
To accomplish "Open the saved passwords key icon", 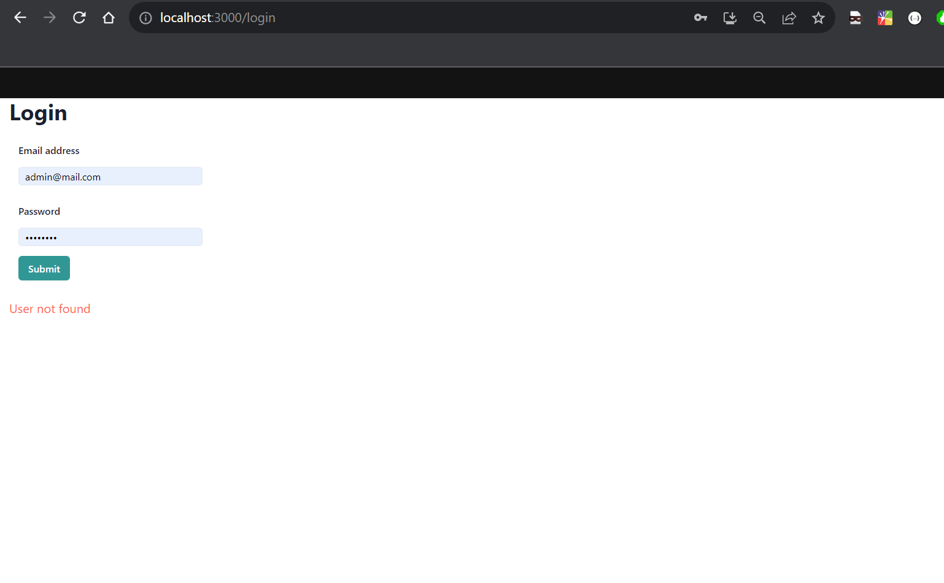I will (x=700, y=18).
